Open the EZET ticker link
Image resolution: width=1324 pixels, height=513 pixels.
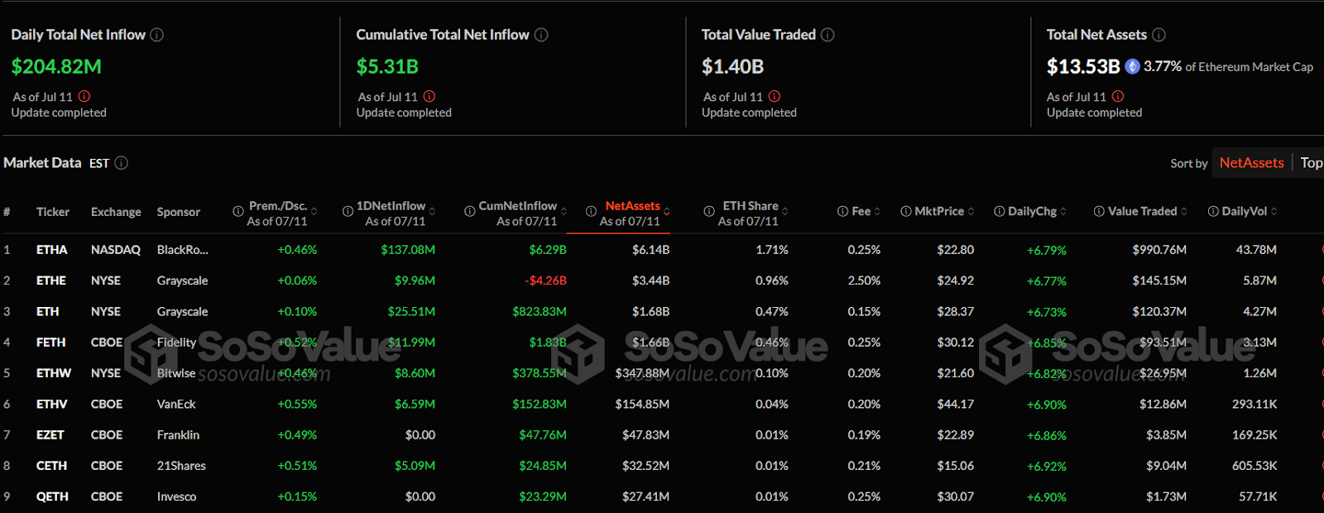(50, 435)
